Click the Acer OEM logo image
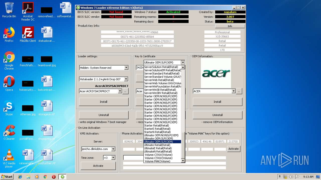Image resolution: width=321 pixels, height=180 pixels. 216,73
